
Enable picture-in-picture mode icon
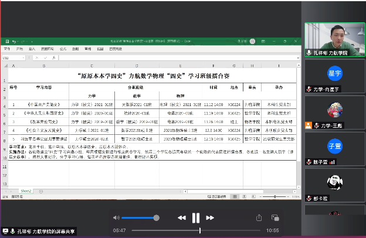click(x=276, y=217)
